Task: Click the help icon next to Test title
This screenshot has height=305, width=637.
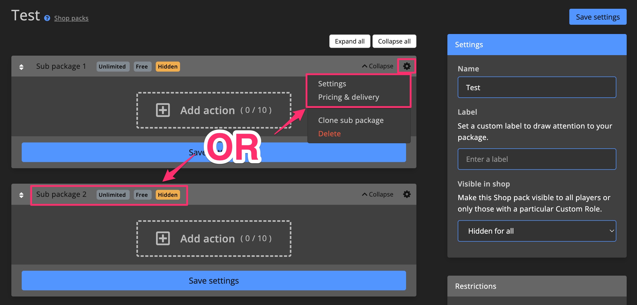Action: click(47, 18)
